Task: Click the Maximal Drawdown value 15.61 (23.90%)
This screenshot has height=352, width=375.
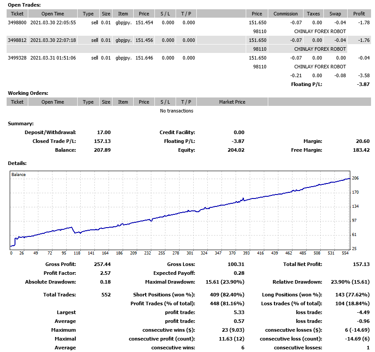Action: [221, 282]
